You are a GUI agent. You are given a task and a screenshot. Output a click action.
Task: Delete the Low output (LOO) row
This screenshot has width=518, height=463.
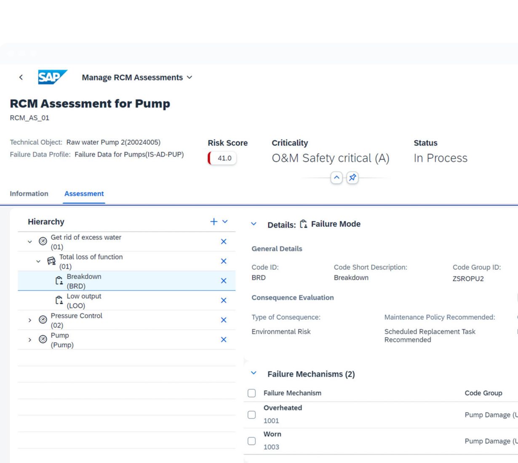tap(224, 301)
